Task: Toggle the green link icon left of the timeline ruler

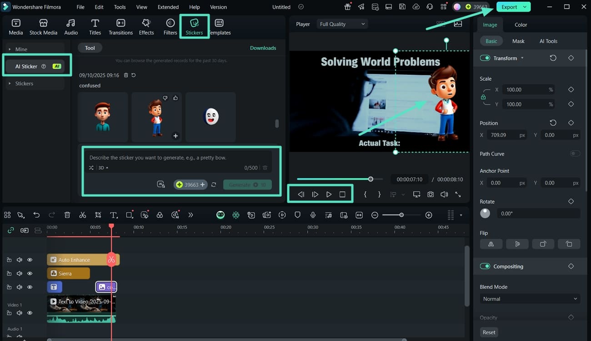Action: (x=11, y=230)
